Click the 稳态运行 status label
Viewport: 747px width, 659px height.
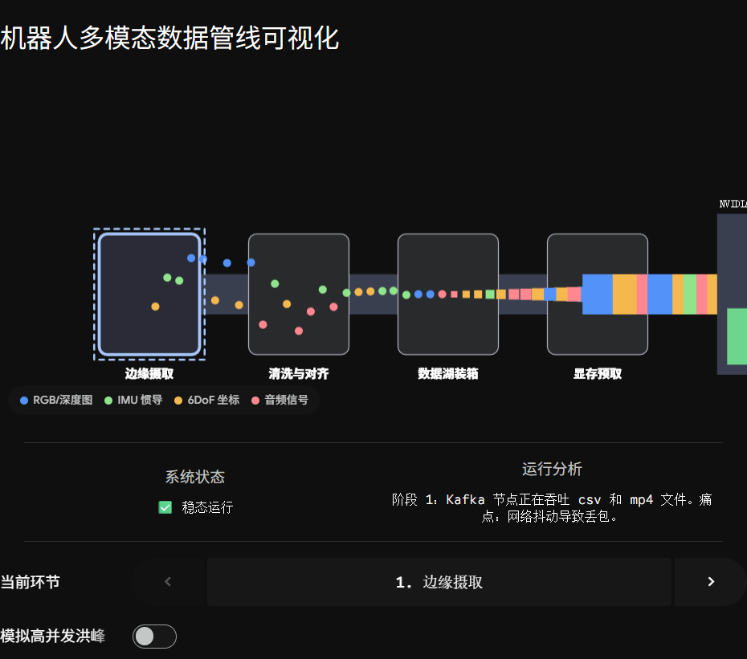click(207, 507)
